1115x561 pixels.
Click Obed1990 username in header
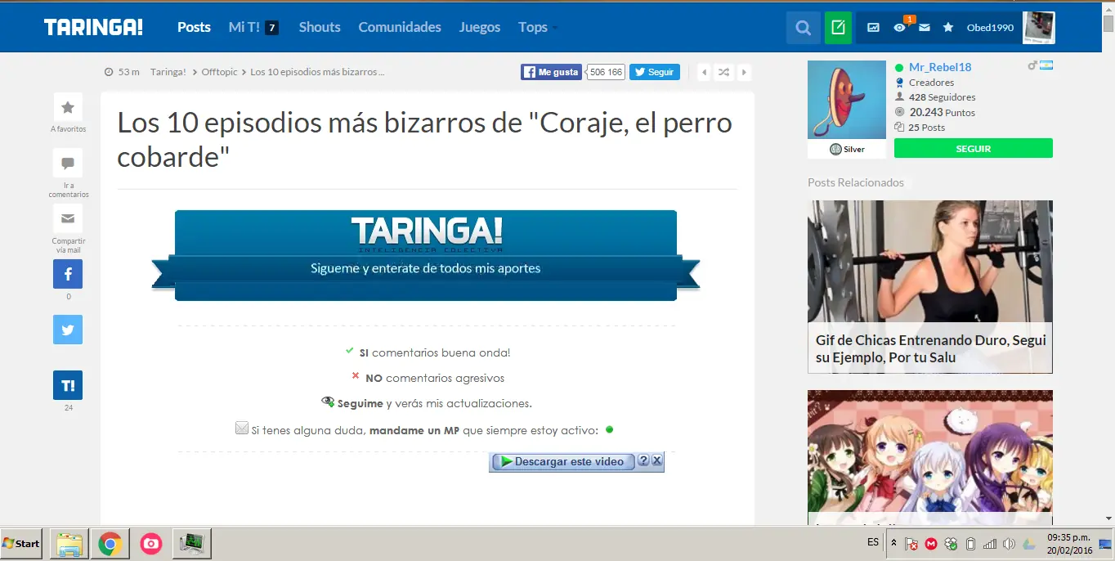(990, 28)
